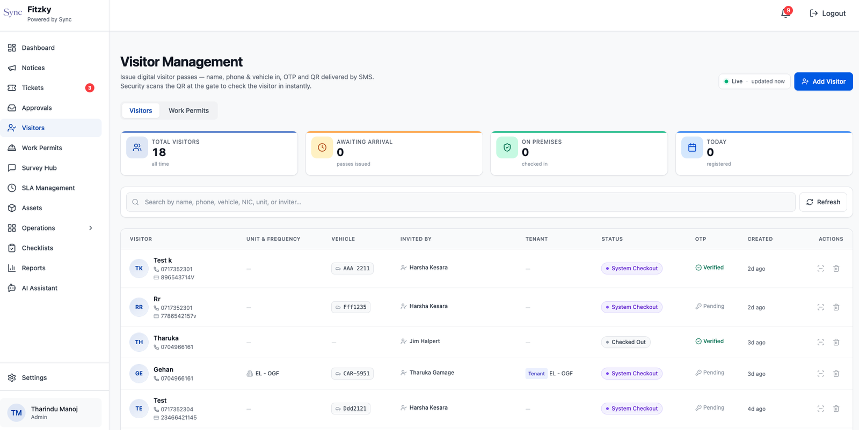Click the search field for visitors
This screenshot has height=430, width=859.
pos(461,202)
